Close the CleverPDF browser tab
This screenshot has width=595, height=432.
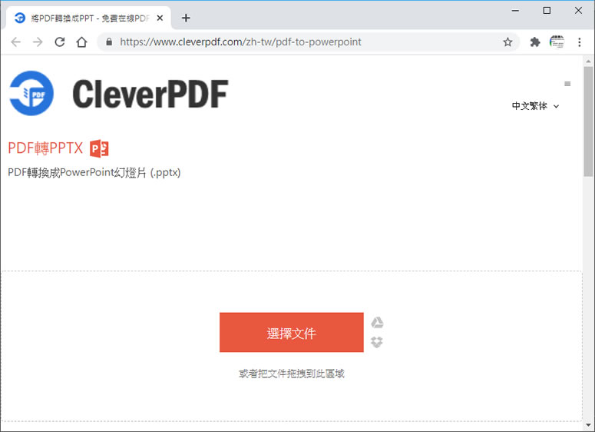coord(160,18)
